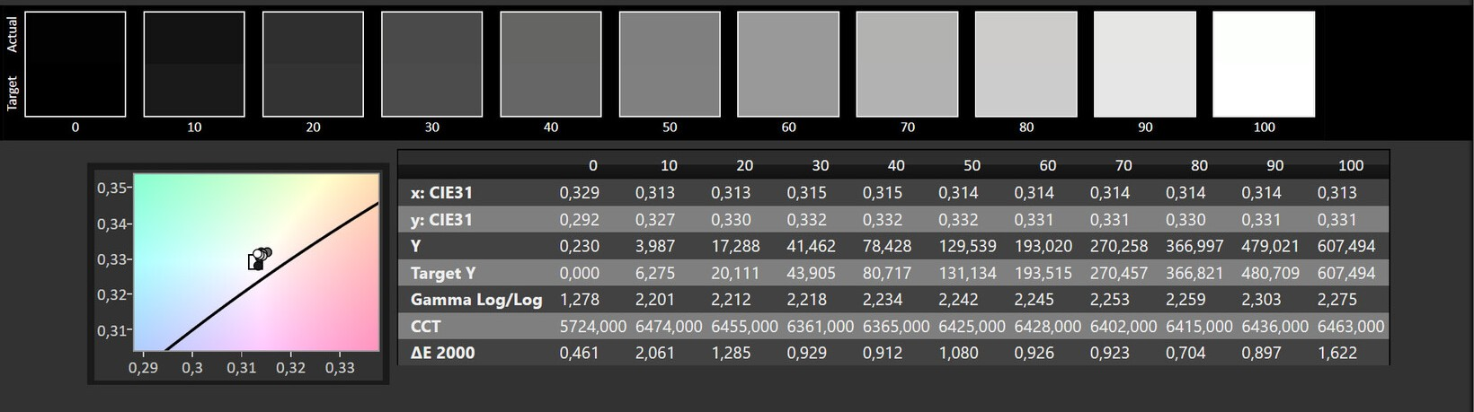Select the 'ΔE 2000' row label
Screen dimensions: 1474x412
[442, 353]
